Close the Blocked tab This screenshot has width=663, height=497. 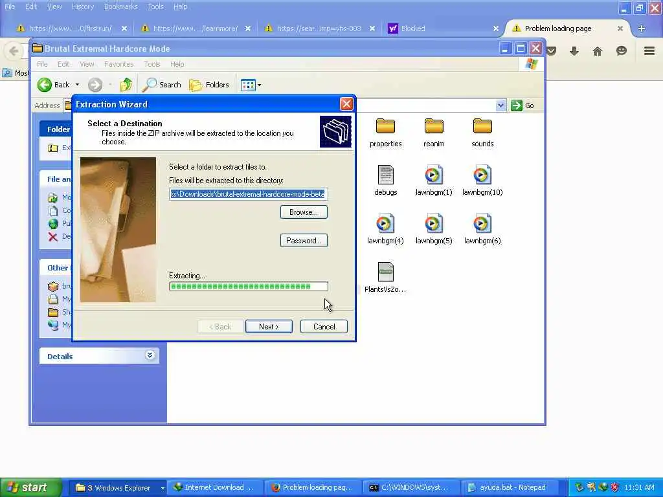[x=495, y=28]
